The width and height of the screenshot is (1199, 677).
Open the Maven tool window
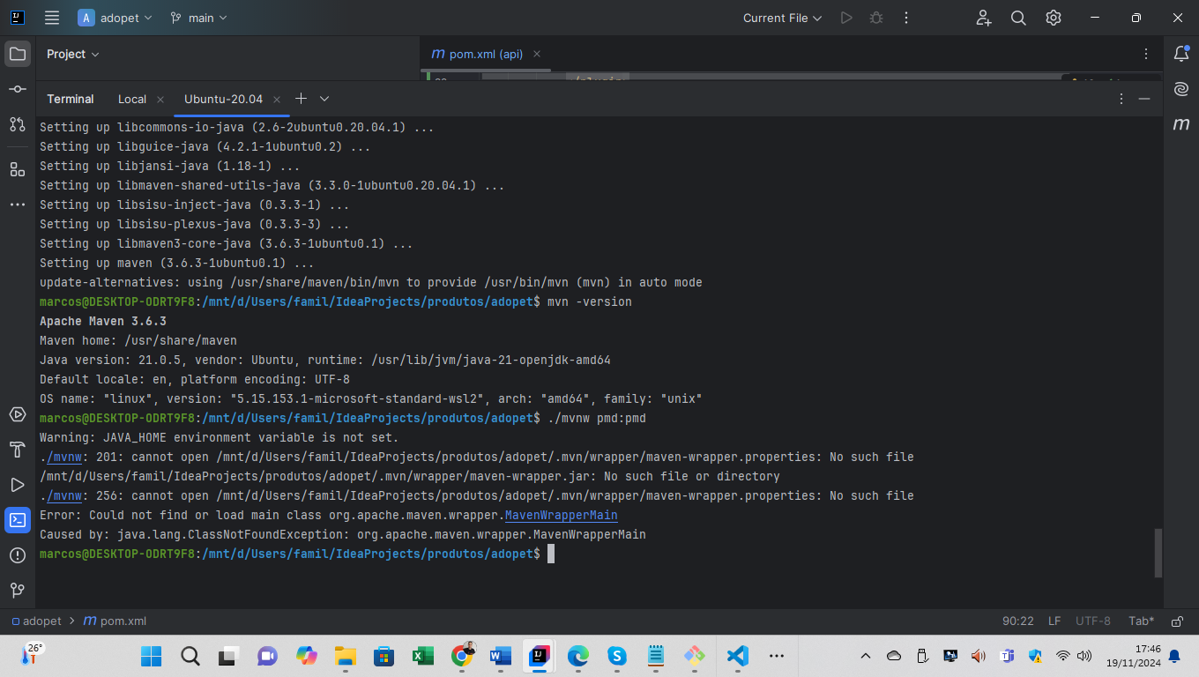pyautogui.click(x=1181, y=124)
